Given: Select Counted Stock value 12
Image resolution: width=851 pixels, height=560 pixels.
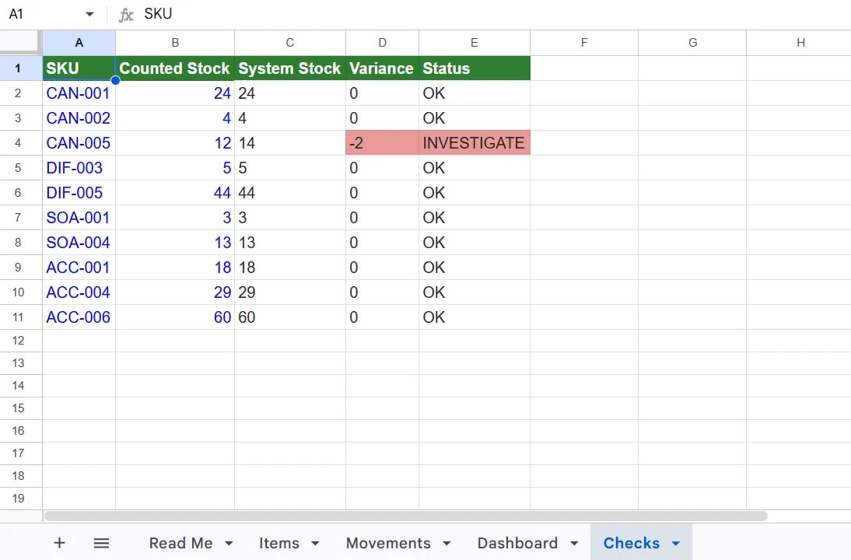Looking at the screenshot, I should (175, 142).
